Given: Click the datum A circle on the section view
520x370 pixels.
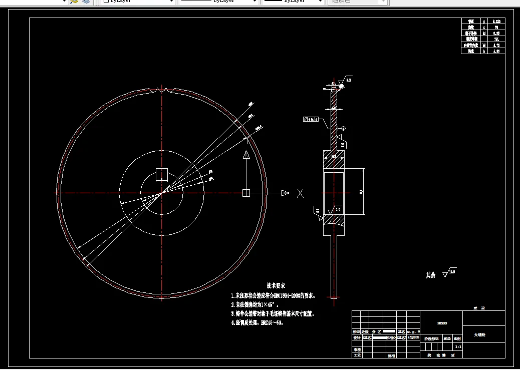Looking at the screenshot, I should tap(343, 129).
